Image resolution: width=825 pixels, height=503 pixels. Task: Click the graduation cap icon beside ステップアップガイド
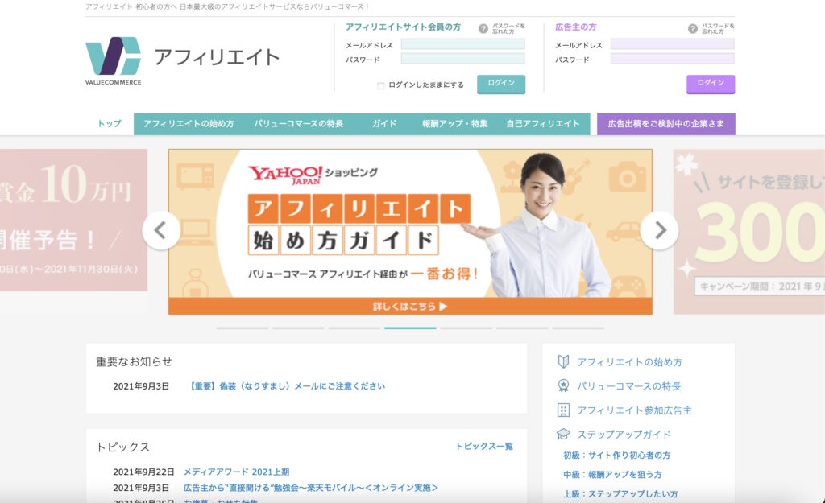click(x=563, y=434)
